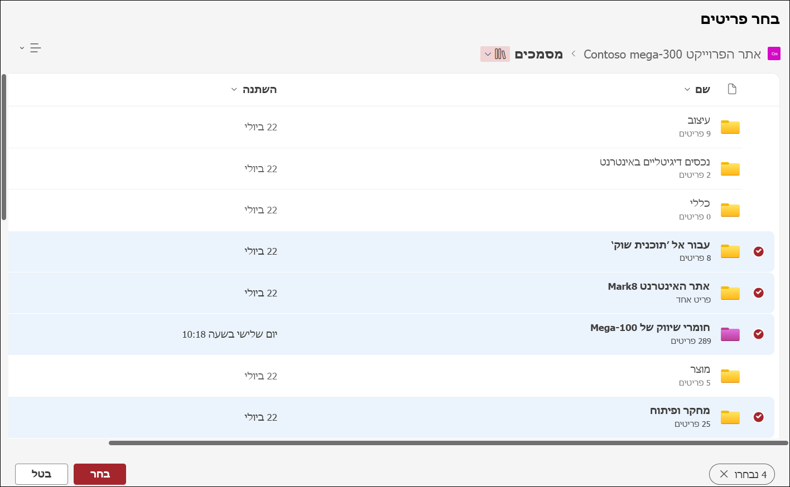
Task: Click the אתר האינטרנט Mark8 folder icon
Action: tap(730, 293)
